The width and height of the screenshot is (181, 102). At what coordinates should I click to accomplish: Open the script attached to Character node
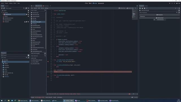[27, 22]
